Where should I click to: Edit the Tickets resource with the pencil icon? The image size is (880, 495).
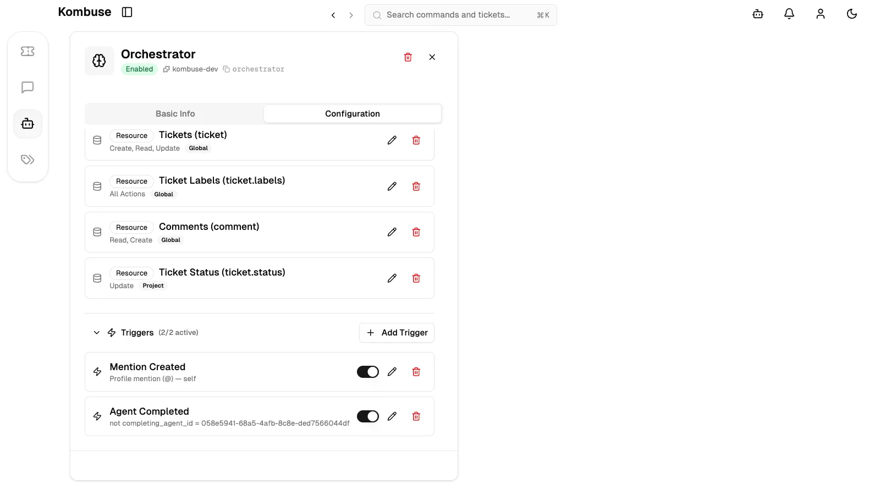tap(392, 140)
